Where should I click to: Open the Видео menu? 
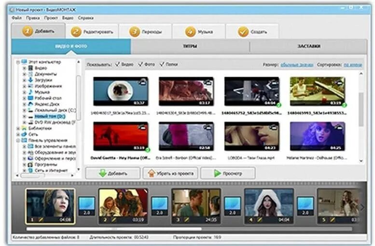[x=68, y=18]
